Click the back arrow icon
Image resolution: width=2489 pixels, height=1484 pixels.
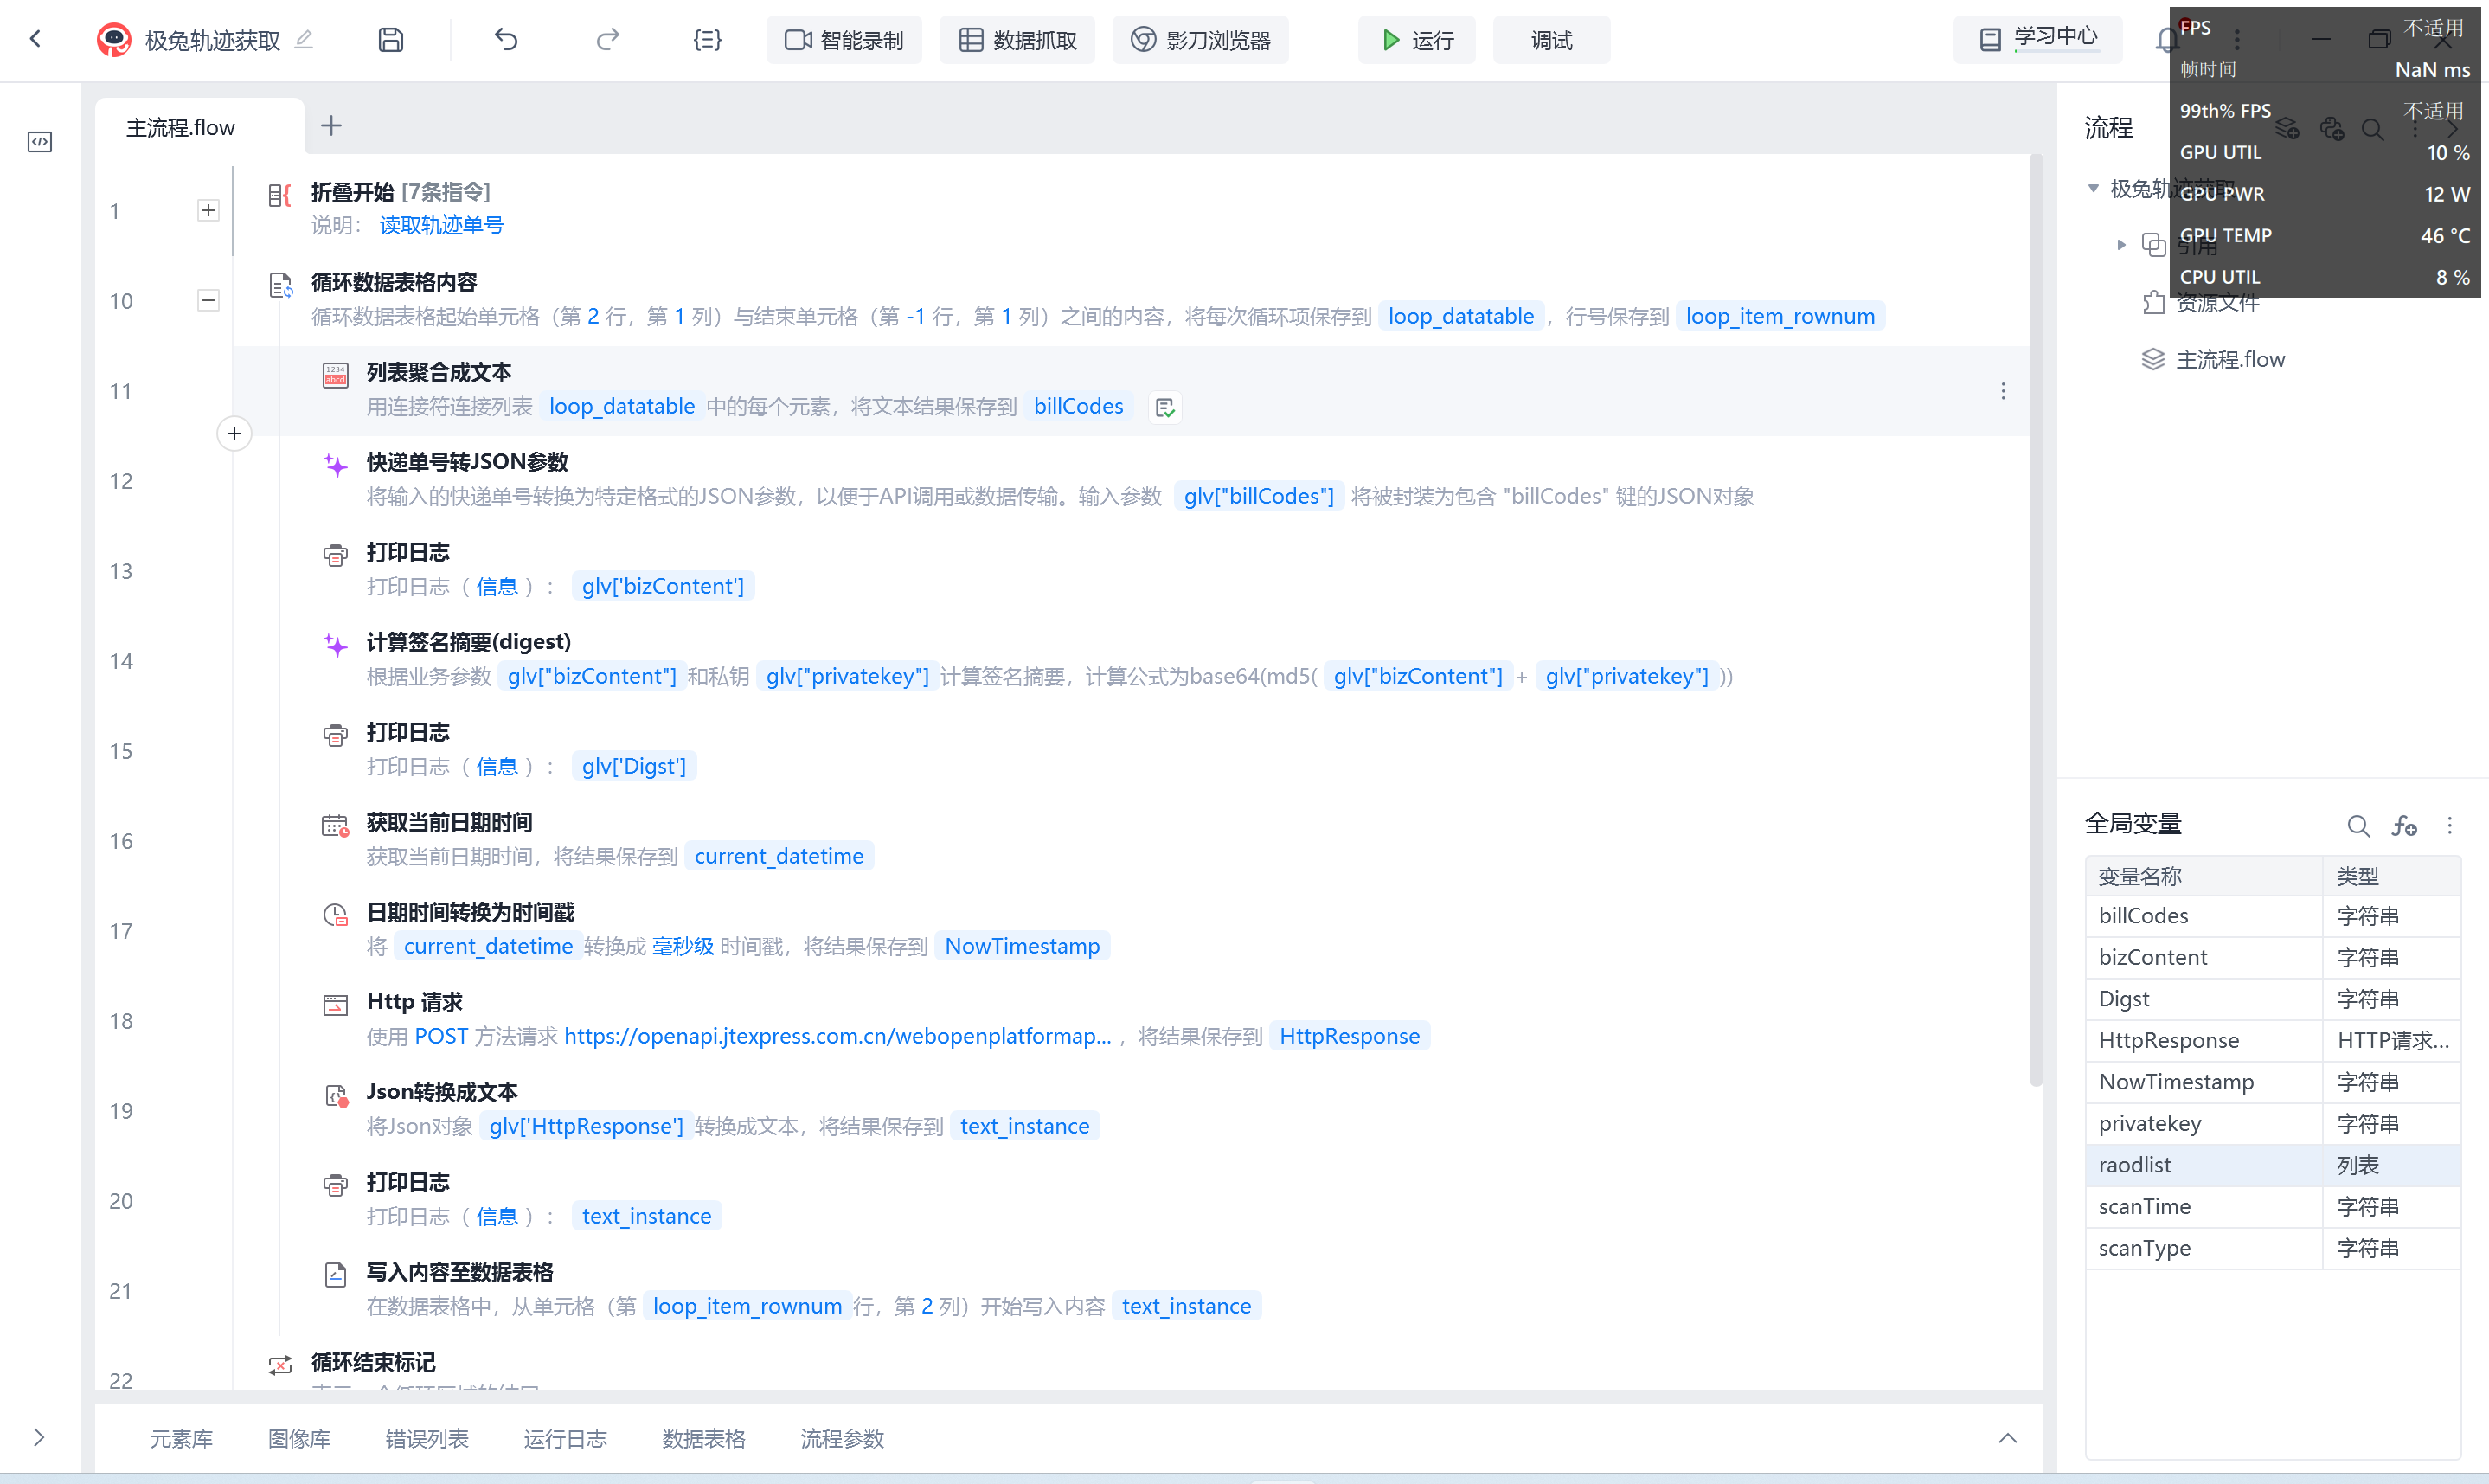tap(36, 39)
